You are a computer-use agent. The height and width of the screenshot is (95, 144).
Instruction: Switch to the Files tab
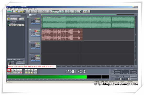(x=8, y=16)
